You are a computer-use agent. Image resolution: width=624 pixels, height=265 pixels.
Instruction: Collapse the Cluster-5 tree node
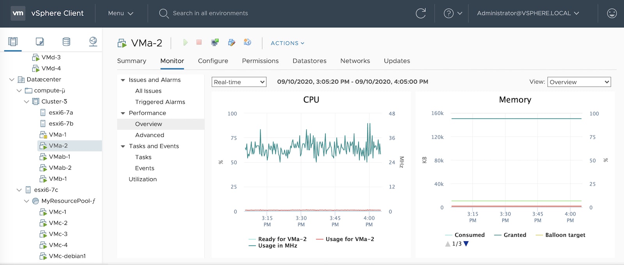click(x=27, y=102)
